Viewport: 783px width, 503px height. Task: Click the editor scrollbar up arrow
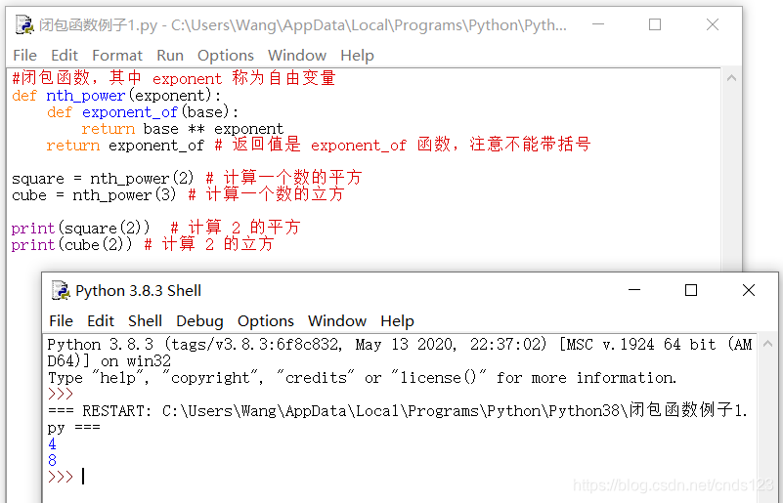pos(731,78)
